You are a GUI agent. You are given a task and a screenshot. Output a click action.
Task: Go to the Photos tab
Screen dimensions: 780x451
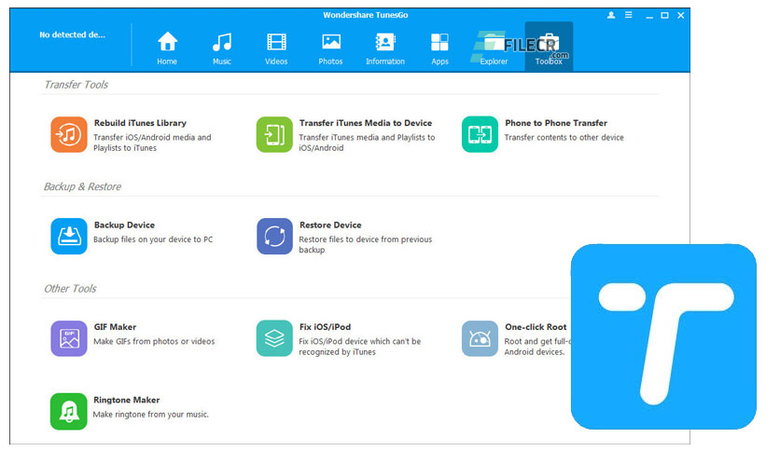point(330,48)
